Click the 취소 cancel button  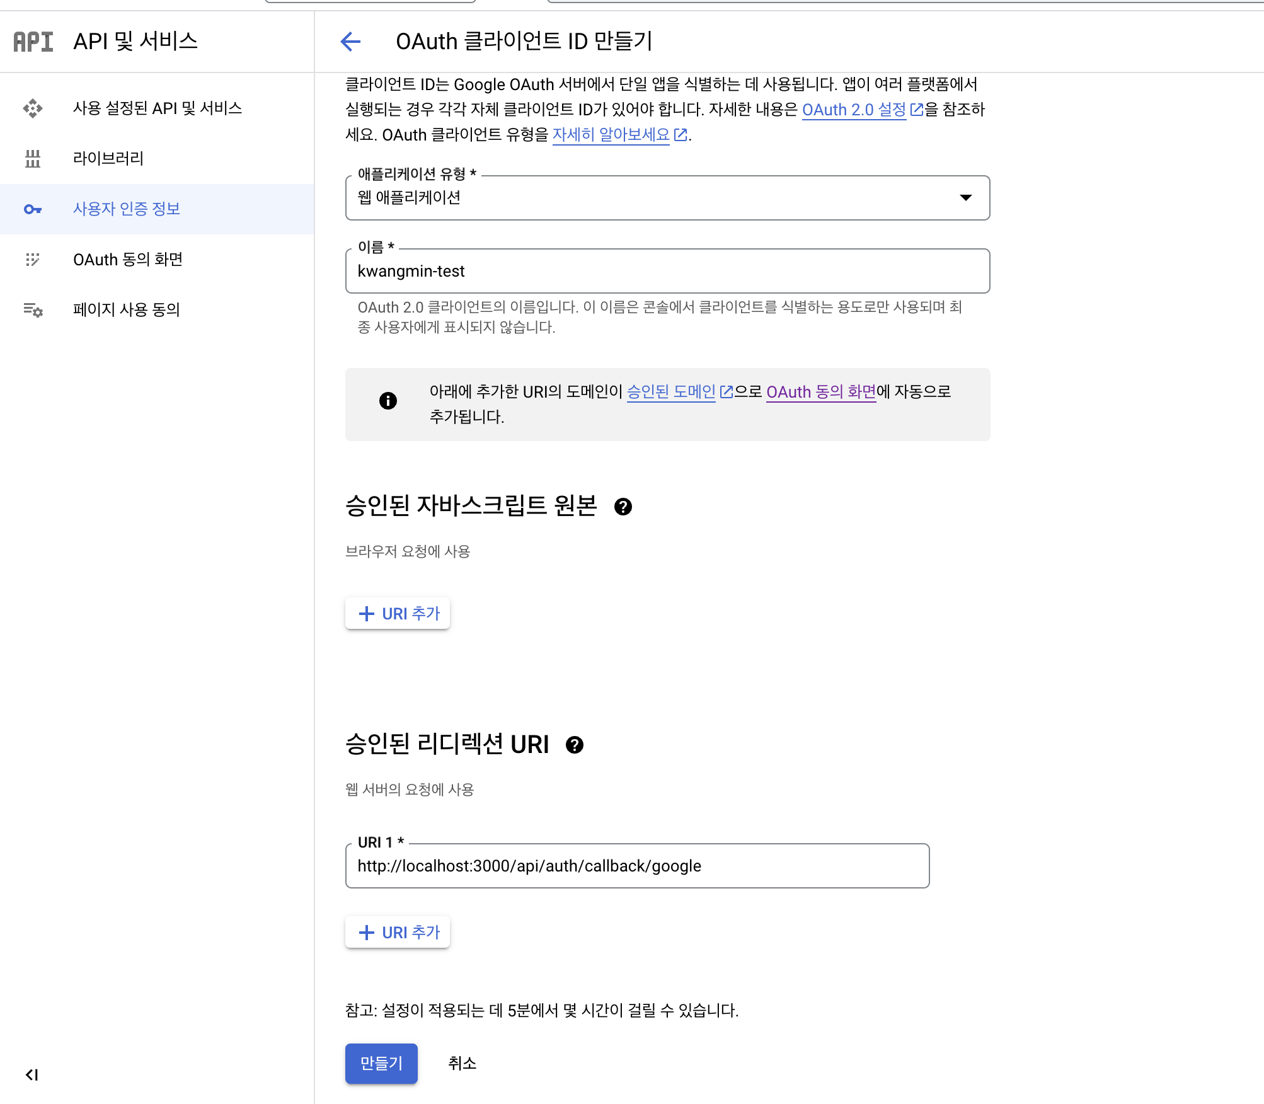462,1064
